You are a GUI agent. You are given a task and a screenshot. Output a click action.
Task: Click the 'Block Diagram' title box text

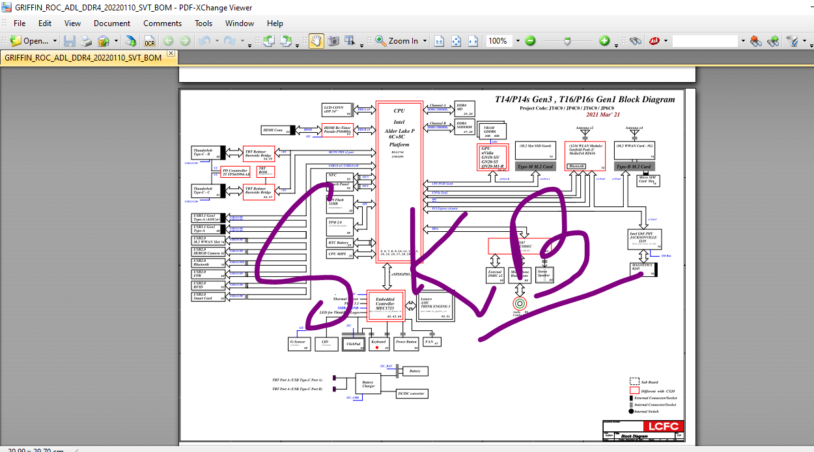[x=634, y=436]
